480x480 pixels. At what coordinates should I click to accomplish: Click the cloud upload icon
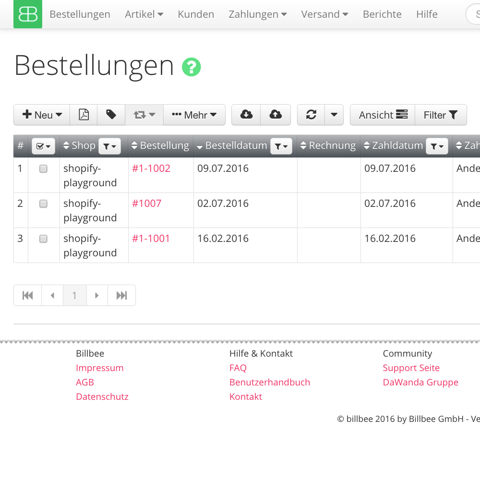click(x=276, y=115)
